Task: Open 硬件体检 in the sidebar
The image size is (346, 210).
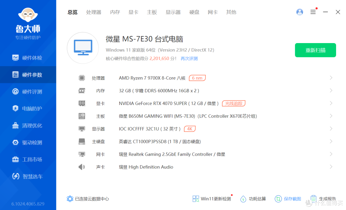Action: point(28,58)
